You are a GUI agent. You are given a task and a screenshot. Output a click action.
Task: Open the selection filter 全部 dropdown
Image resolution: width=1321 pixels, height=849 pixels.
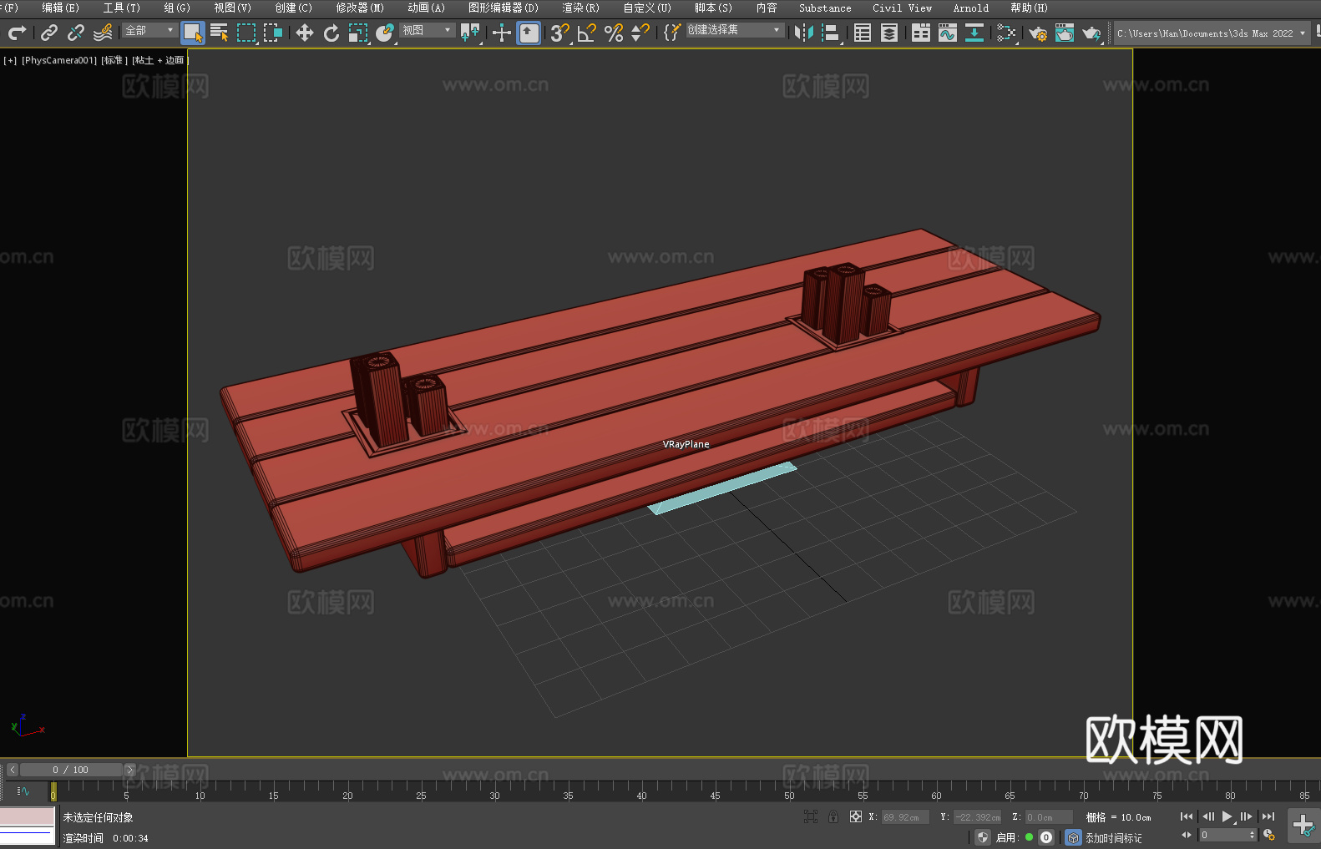pyautogui.click(x=149, y=30)
